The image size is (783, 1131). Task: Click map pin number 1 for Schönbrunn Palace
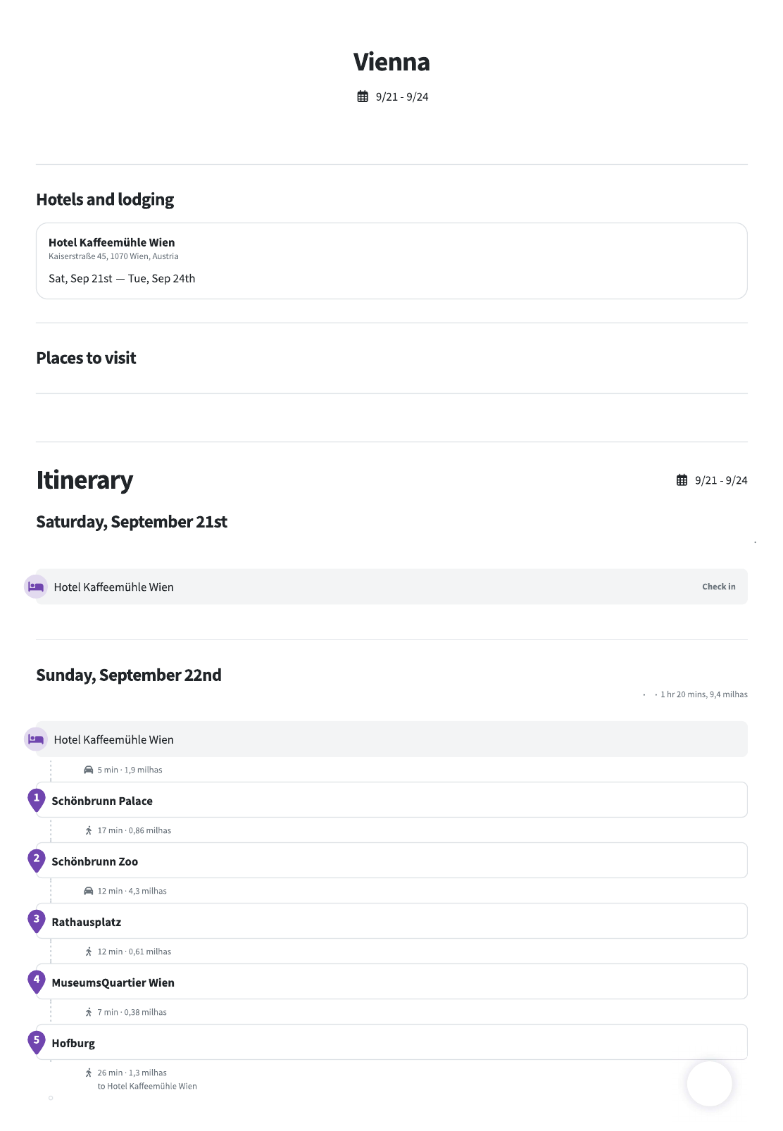(37, 799)
